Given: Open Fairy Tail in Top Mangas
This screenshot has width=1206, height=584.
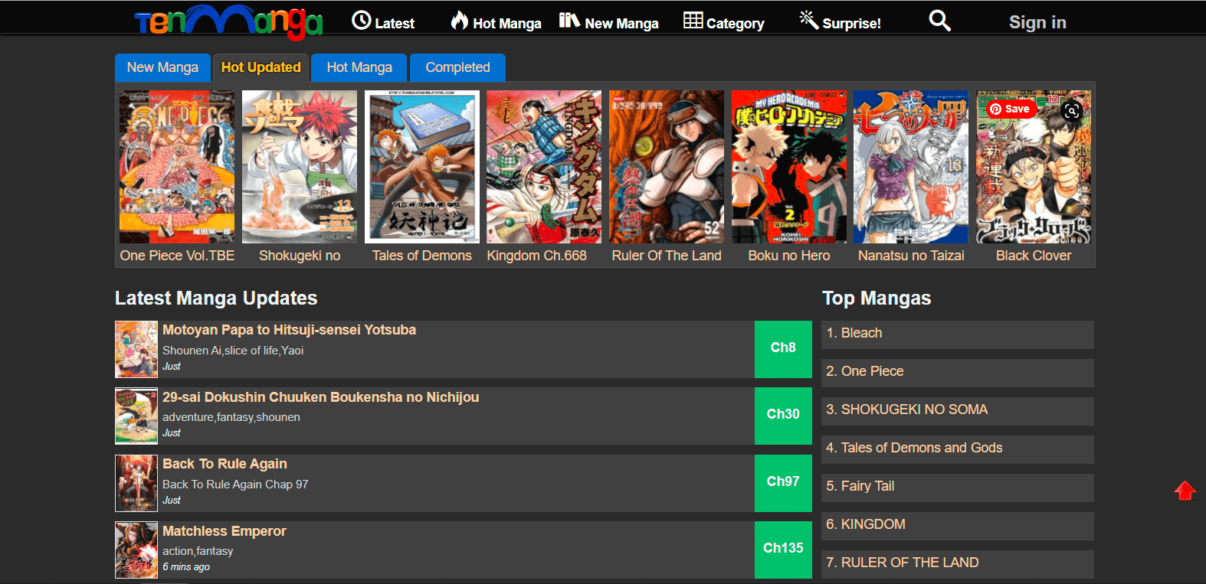Looking at the screenshot, I should (957, 488).
